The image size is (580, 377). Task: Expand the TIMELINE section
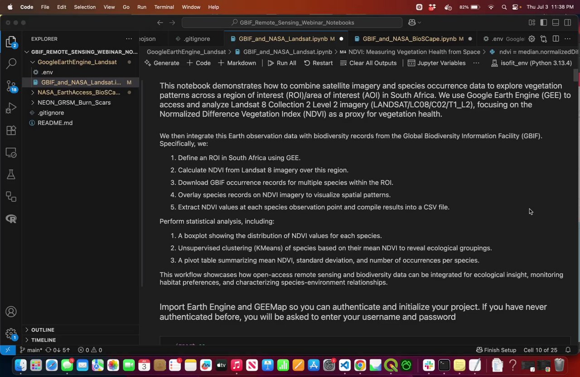point(81,340)
